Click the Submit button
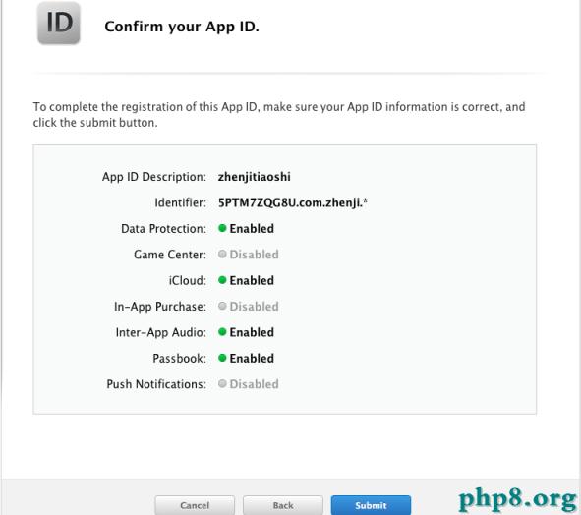 371,505
